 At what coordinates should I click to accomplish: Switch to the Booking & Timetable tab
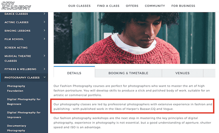click(x=128, y=73)
